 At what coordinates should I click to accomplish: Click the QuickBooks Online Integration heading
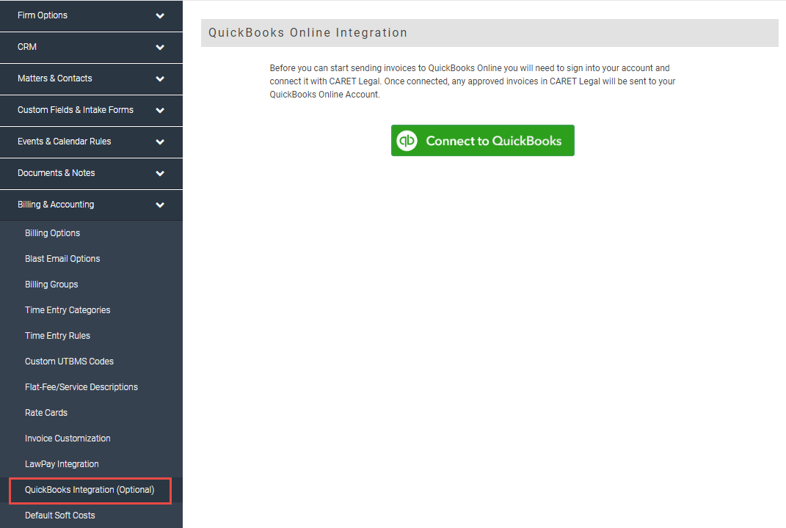[308, 32]
